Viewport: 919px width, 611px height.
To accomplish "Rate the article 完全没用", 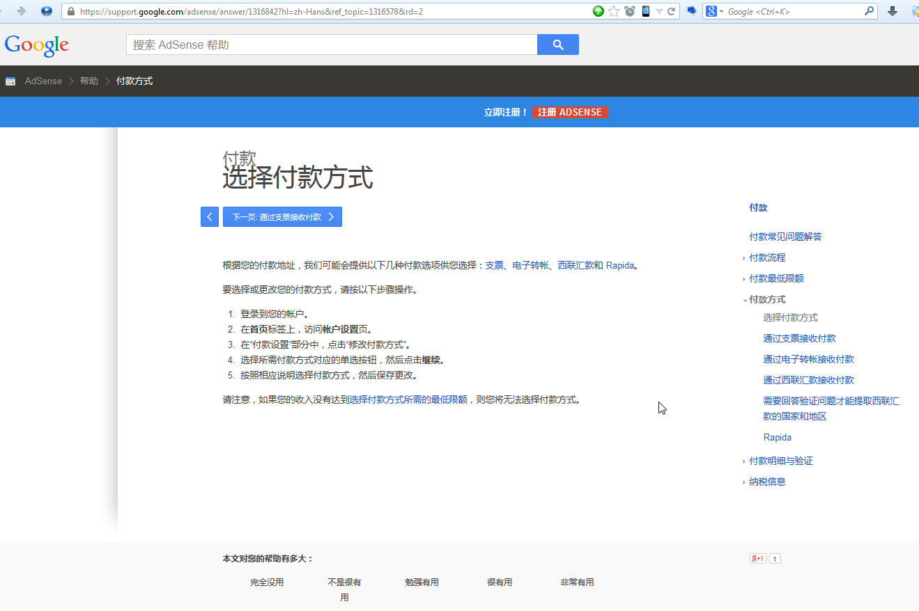I will (x=267, y=582).
